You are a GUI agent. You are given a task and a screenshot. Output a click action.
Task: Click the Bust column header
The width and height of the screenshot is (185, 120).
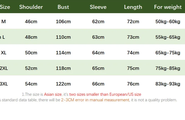pyautogui.click(x=63, y=7)
